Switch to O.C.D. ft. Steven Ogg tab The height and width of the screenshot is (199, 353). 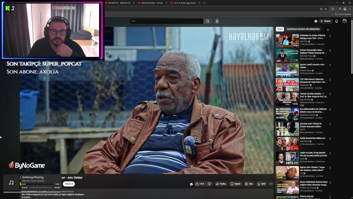pyautogui.click(x=185, y=3)
